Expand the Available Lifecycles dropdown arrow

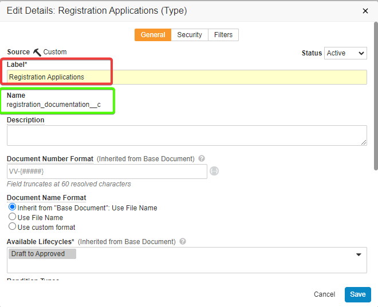coord(359,254)
